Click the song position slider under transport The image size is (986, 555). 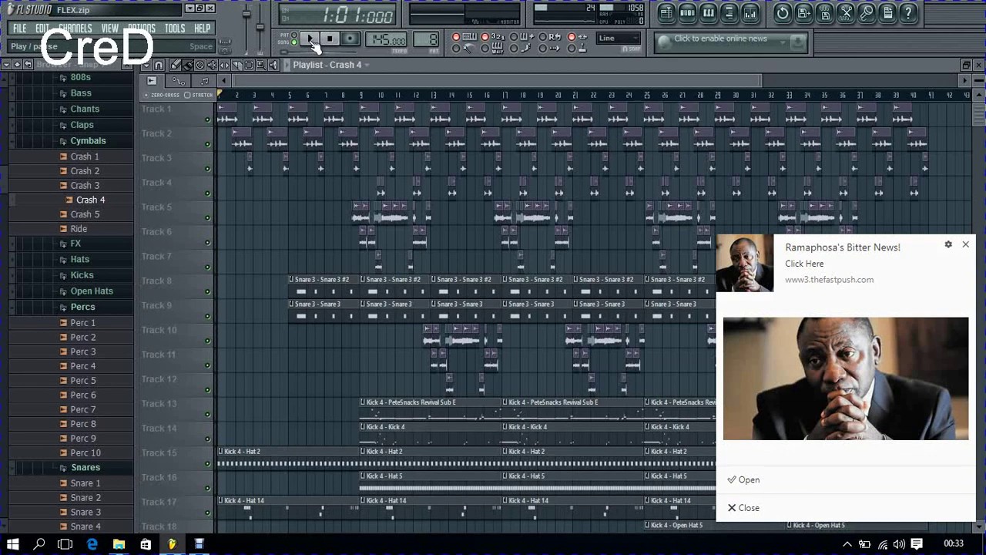point(318,52)
